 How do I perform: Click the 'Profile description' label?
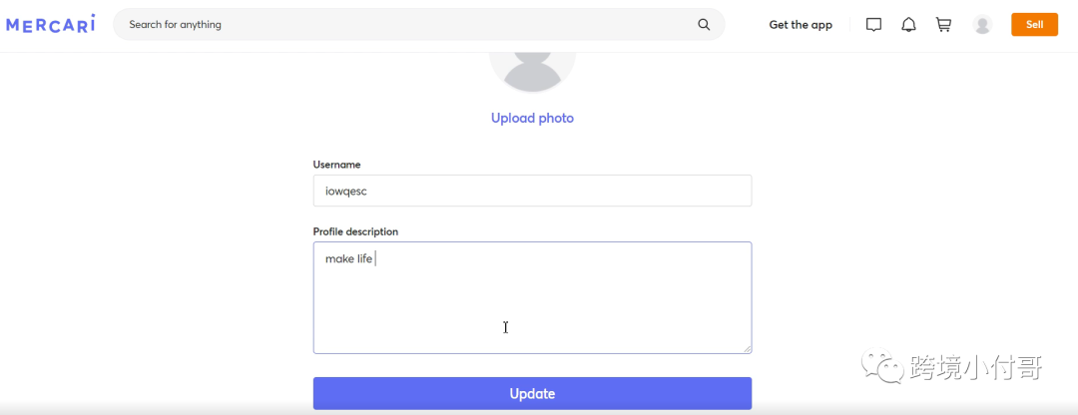[355, 231]
